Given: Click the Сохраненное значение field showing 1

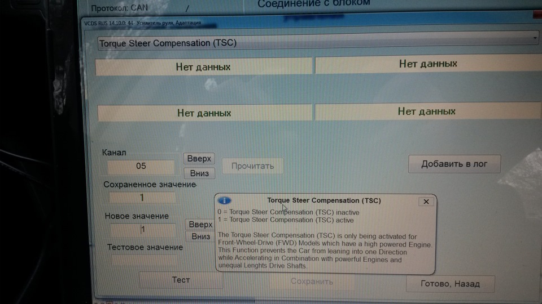Looking at the screenshot, I should (x=142, y=198).
